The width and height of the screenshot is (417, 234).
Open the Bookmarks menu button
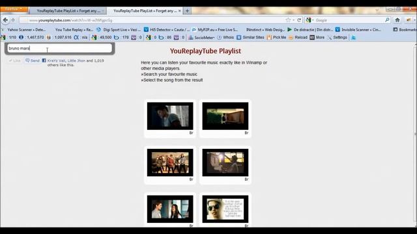tap(405, 30)
